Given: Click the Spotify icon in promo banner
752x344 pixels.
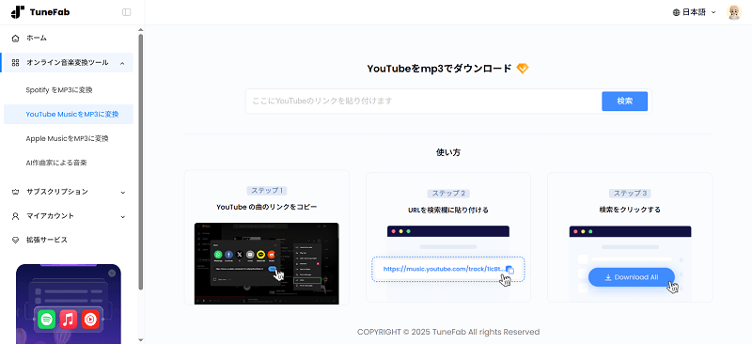Looking at the screenshot, I should tap(46, 319).
